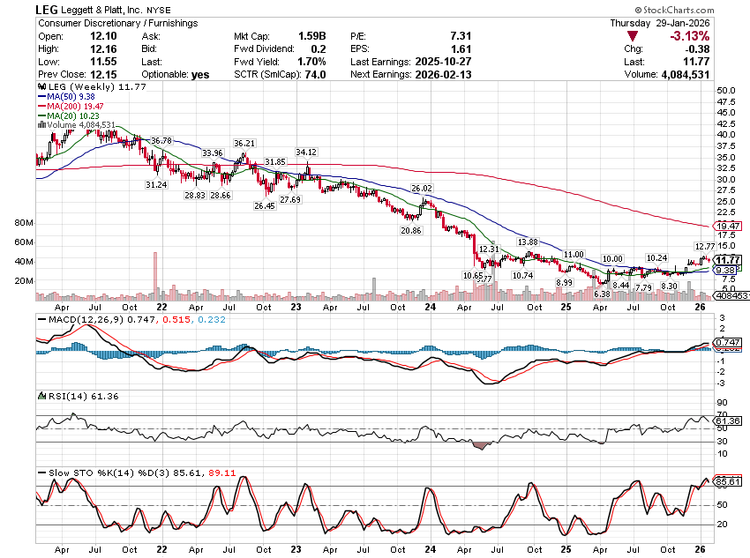Click the blue 9.38 MA(50) axis tag
This screenshot has width=750, height=558.
click(x=726, y=270)
